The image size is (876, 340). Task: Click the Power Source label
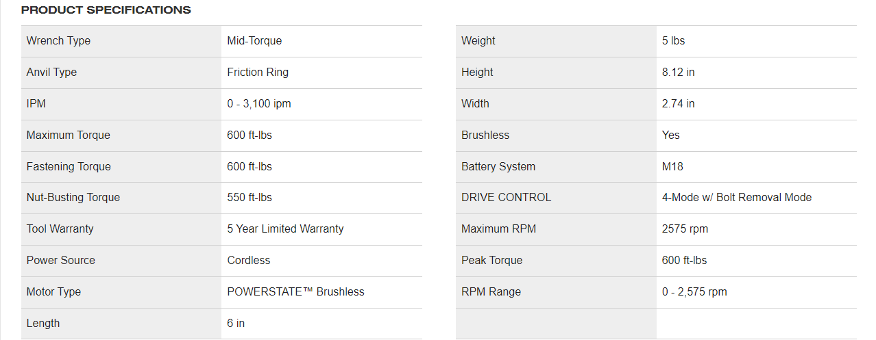pos(61,261)
